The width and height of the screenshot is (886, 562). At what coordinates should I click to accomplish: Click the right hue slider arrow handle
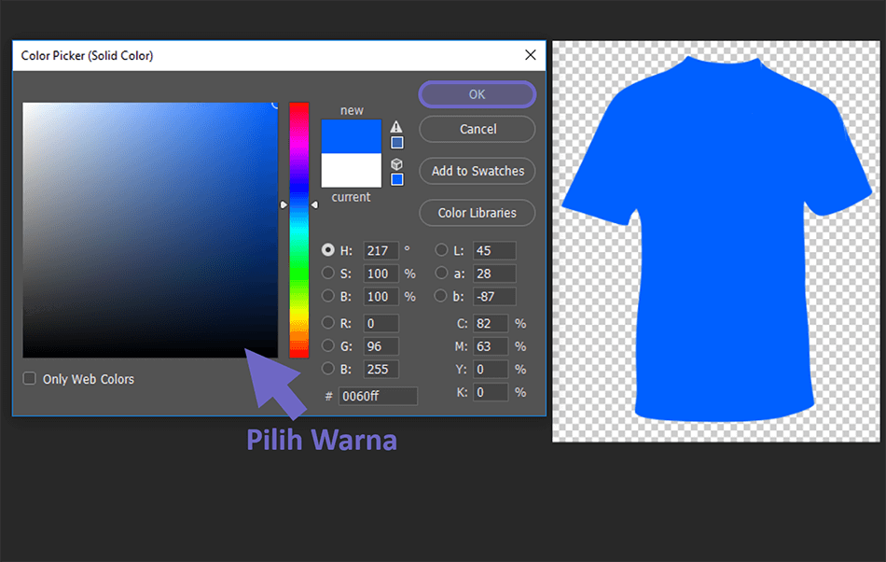[314, 204]
